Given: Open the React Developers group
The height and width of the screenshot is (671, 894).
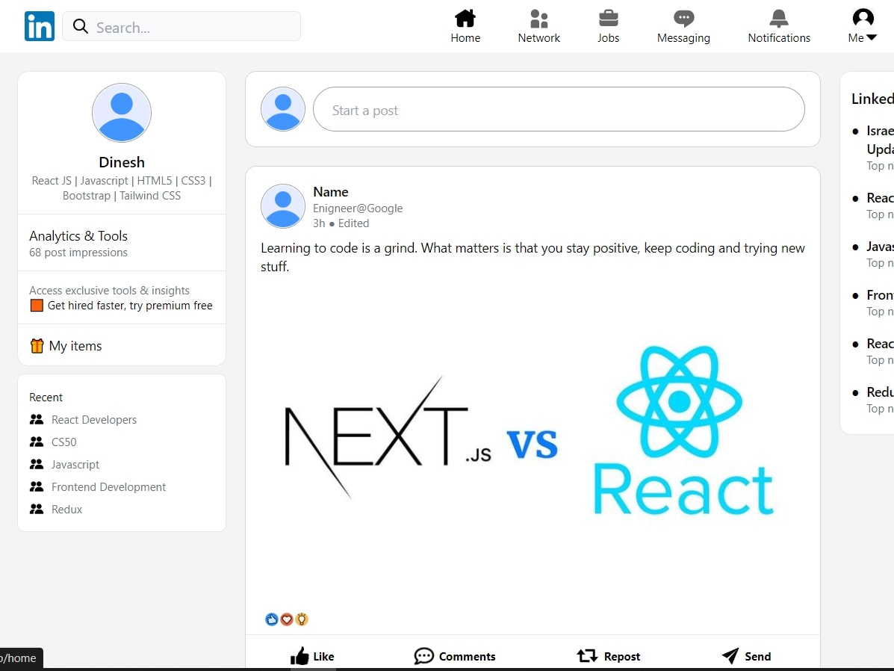Looking at the screenshot, I should pos(93,420).
